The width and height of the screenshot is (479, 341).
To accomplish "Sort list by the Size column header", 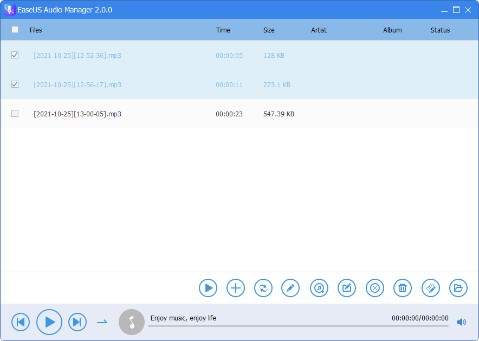I will tap(269, 30).
